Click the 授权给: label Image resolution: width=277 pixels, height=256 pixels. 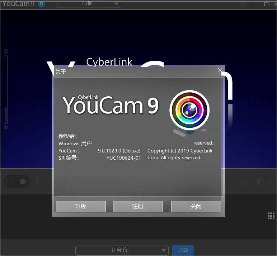(x=68, y=136)
